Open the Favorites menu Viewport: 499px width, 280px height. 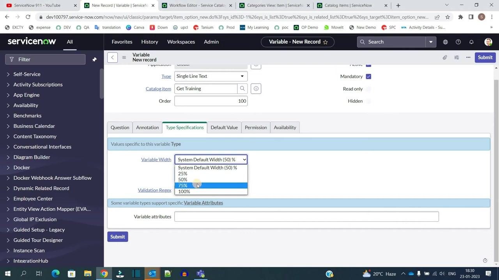(122, 42)
